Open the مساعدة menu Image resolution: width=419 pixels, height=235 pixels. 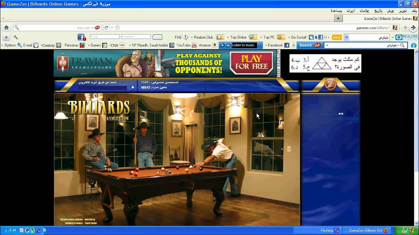pos(336,11)
